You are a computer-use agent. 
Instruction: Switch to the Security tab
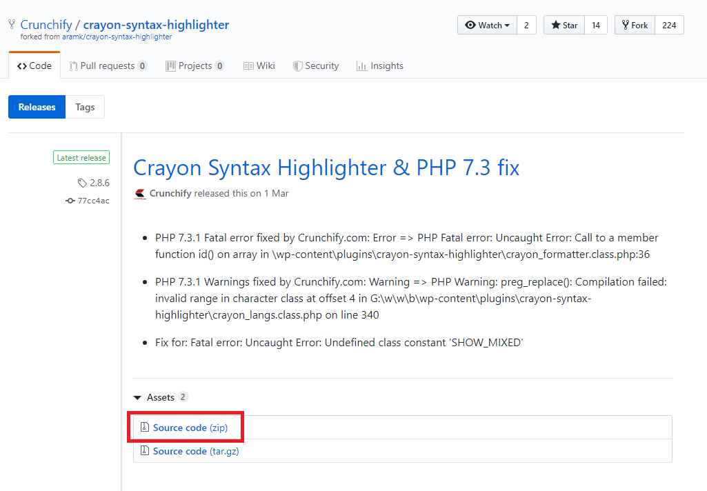[316, 66]
